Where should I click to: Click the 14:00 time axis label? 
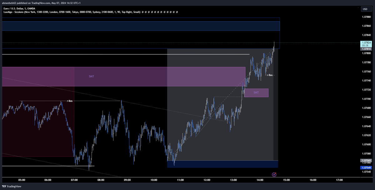(x=260, y=180)
